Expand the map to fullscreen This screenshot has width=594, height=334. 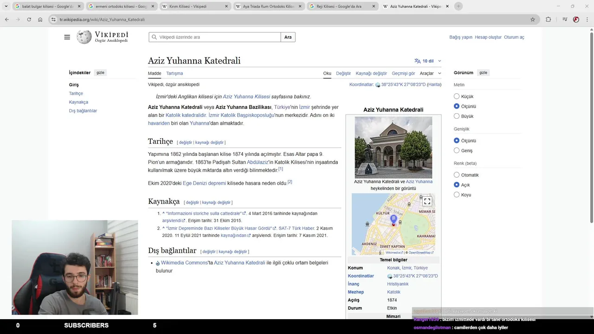(x=427, y=201)
